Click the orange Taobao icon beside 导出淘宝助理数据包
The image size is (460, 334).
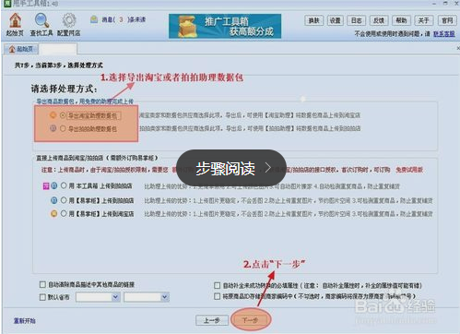tap(53, 115)
